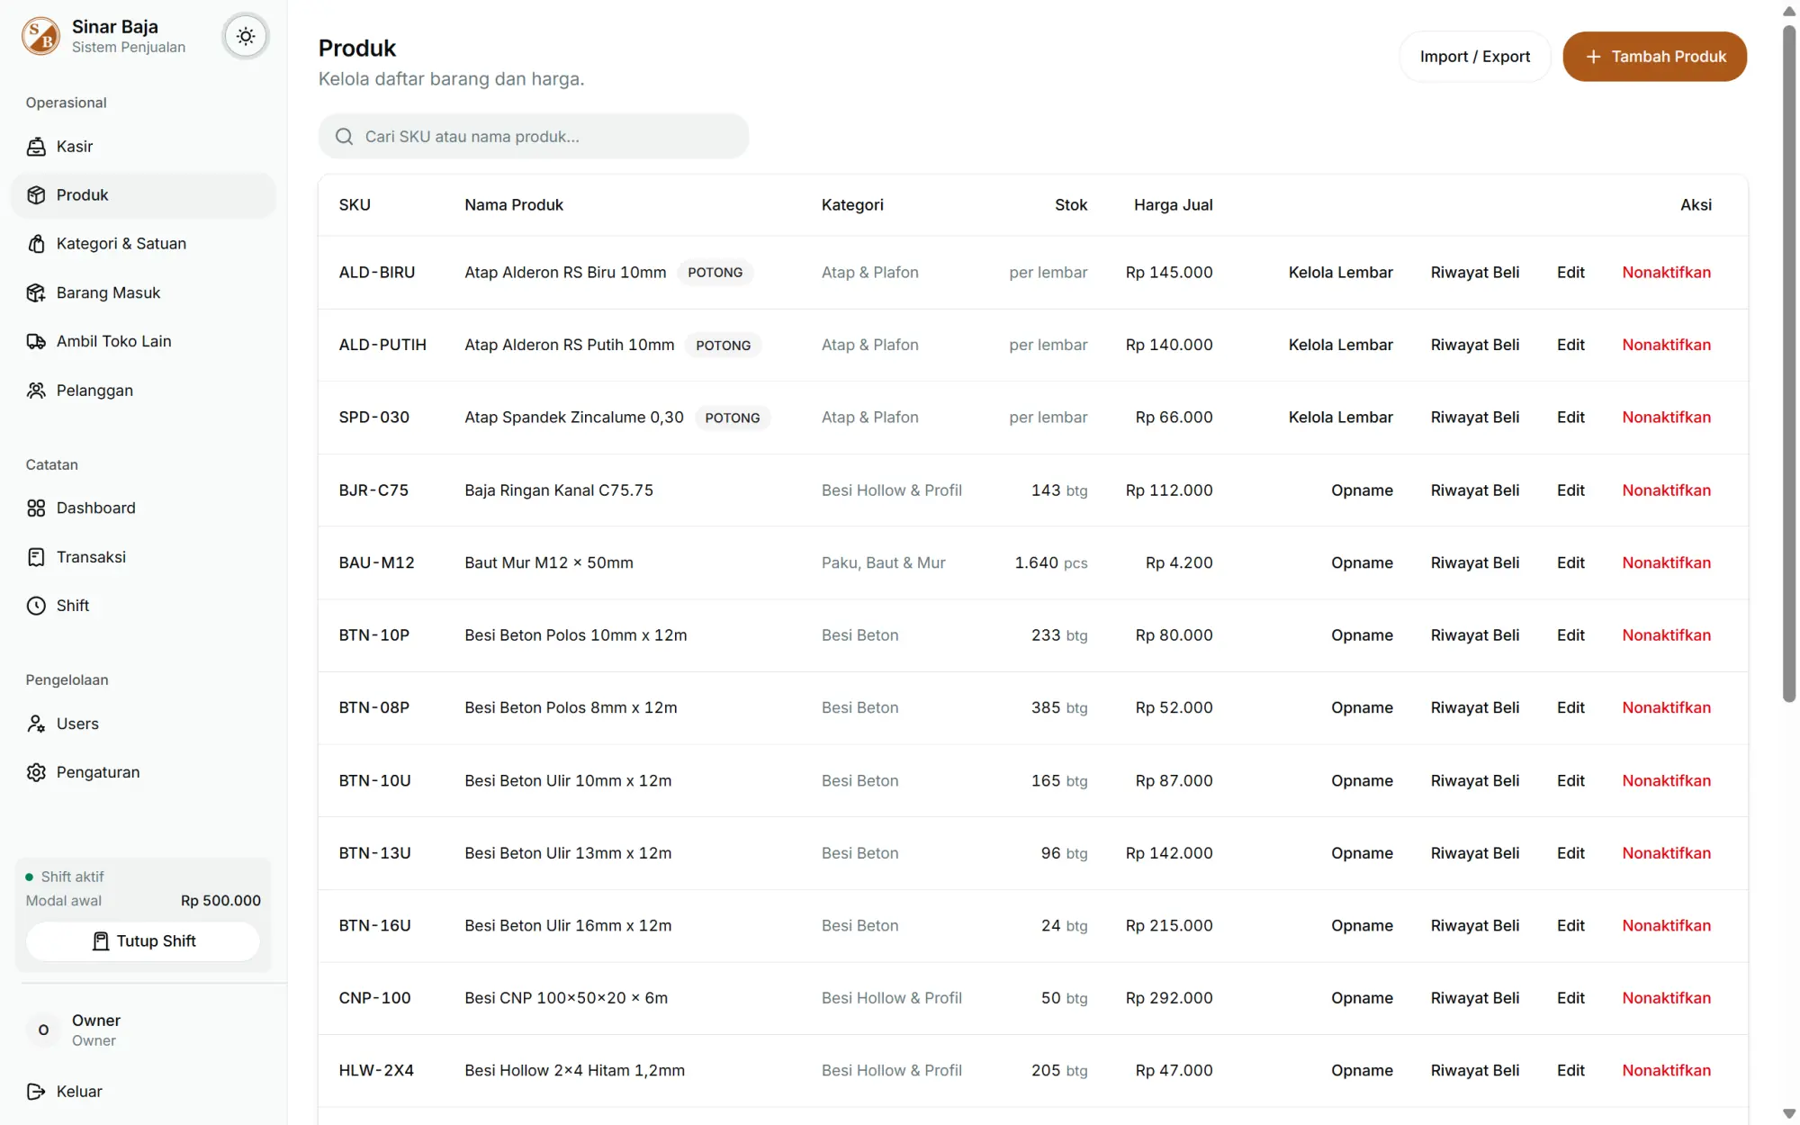The image size is (1800, 1125).
Task: Click the Modal awal amount Rp 500.000
Action: tap(220, 901)
